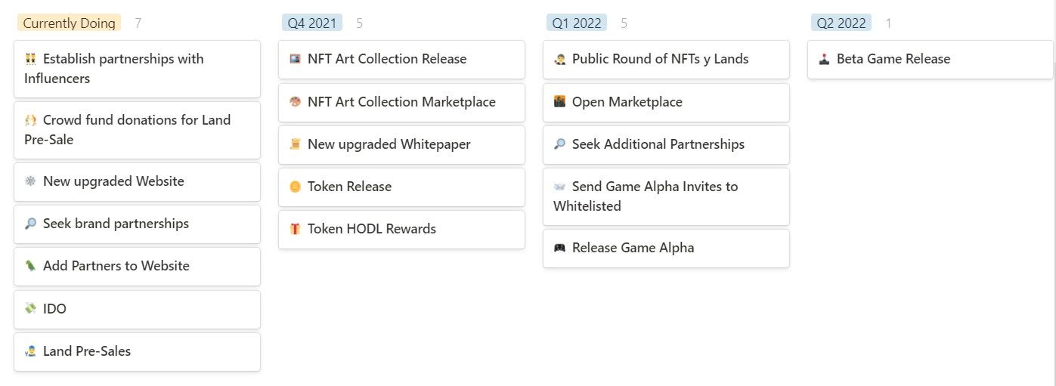This screenshot has height=386, width=1056.
Task: Select the Currently Doing column label
Action: click(x=69, y=23)
